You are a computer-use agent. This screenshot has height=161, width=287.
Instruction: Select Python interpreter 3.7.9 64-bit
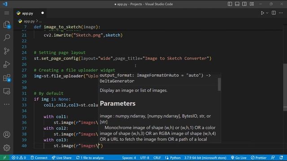205,158
